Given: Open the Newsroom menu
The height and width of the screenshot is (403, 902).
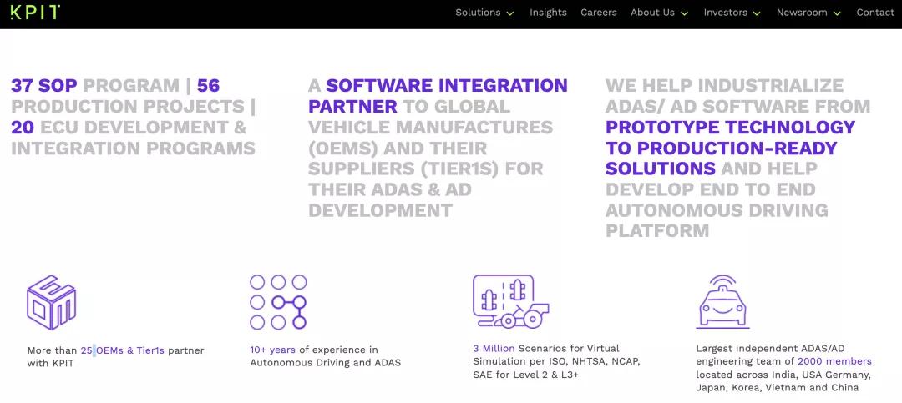Looking at the screenshot, I should [x=802, y=12].
